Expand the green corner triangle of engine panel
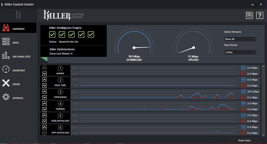 [x=43, y=60]
